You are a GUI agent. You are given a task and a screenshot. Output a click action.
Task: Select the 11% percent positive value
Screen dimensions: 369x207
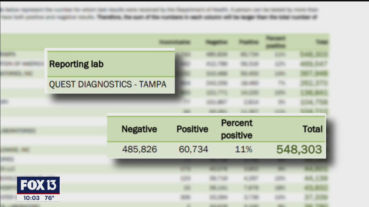click(x=244, y=149)
